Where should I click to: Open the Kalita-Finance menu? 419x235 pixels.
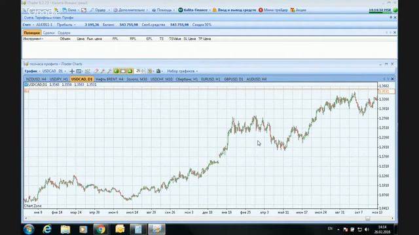(x=194, y=10)
